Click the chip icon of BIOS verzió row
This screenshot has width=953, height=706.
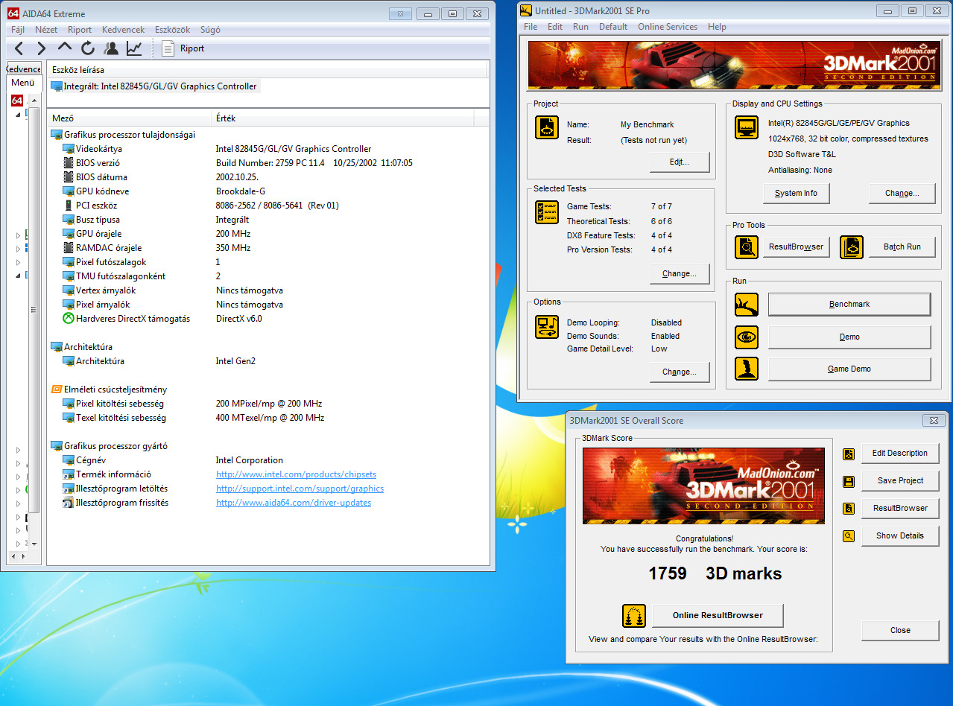[69, 163]
